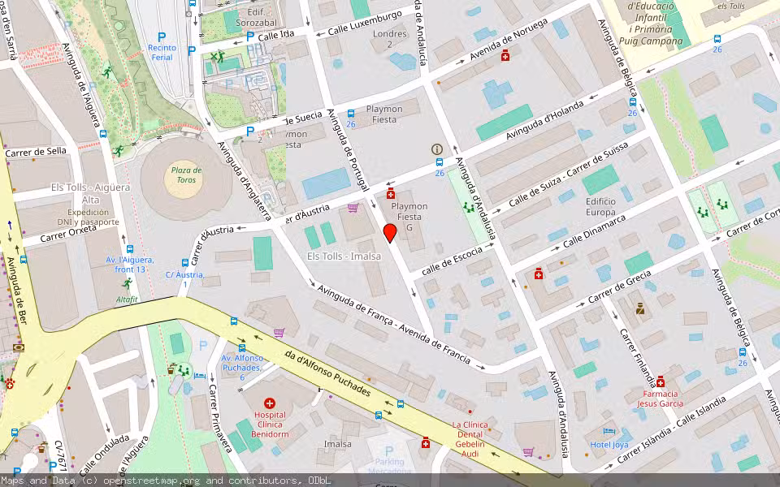The width and height of the screenshot is (780, 487).
Task: Select the playground icon in the green park strip
Action: [467, 207]
